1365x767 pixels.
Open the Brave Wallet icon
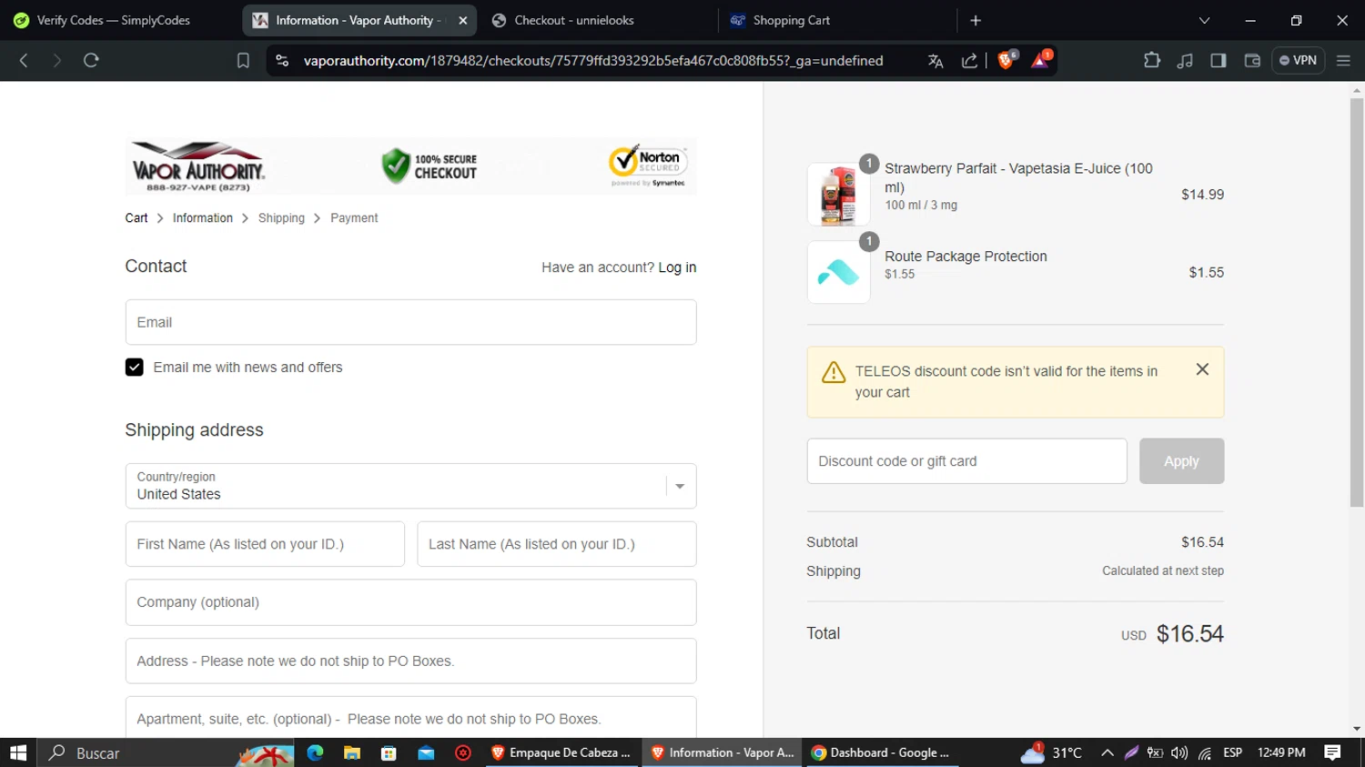click(1252, 61)
